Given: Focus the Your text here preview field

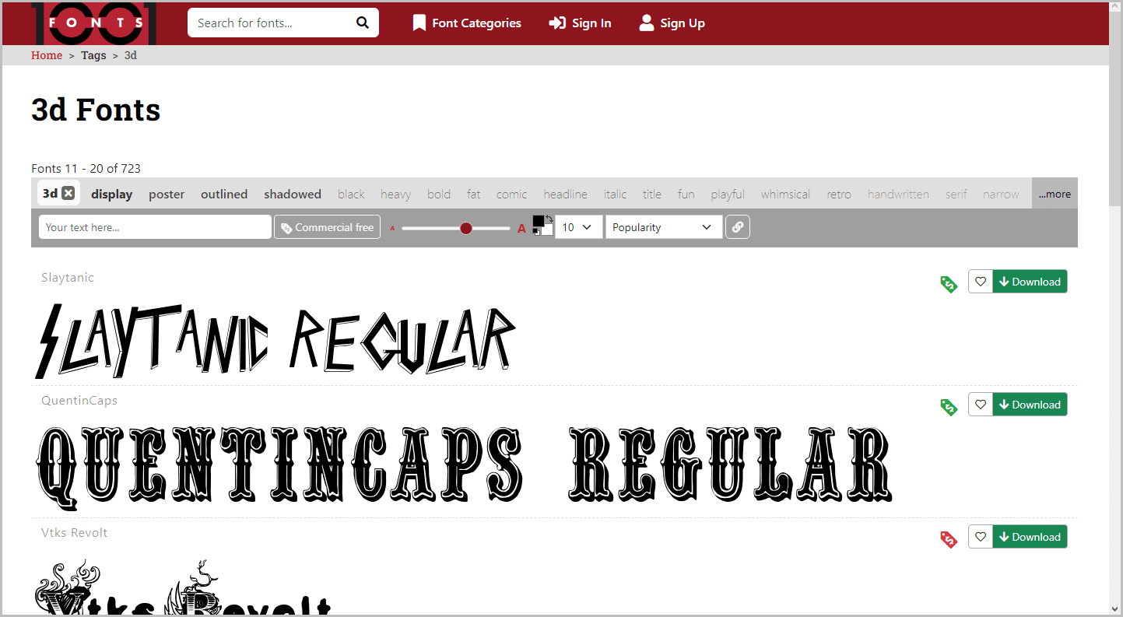Looking at the screenshot, I should 155,227.
